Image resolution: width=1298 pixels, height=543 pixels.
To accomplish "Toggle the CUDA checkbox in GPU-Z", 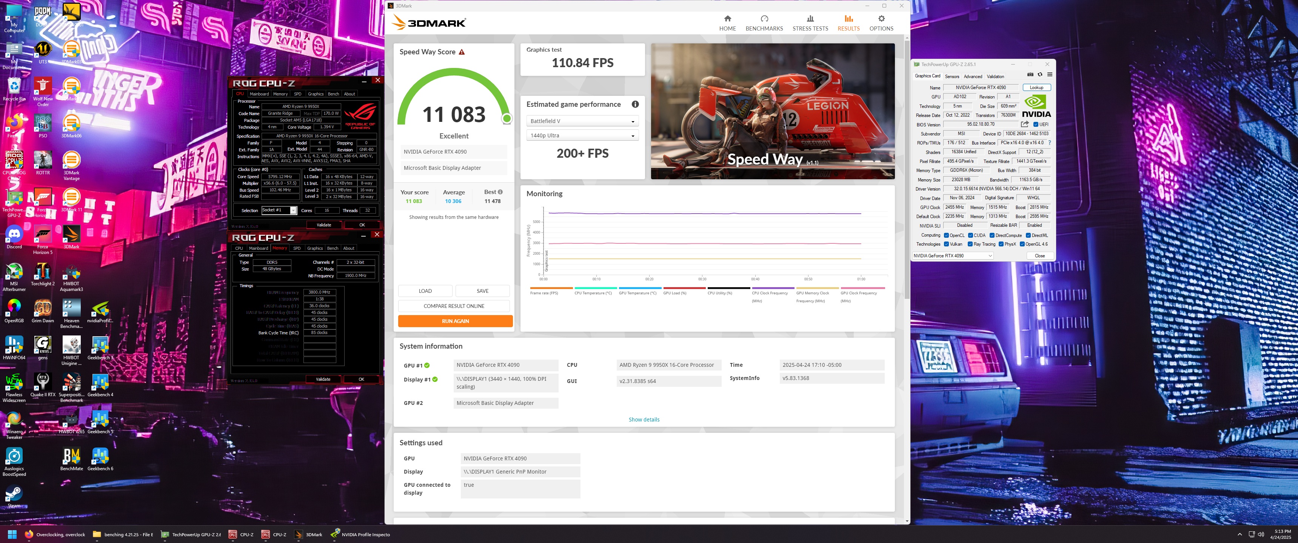I will tap(970, 235).
